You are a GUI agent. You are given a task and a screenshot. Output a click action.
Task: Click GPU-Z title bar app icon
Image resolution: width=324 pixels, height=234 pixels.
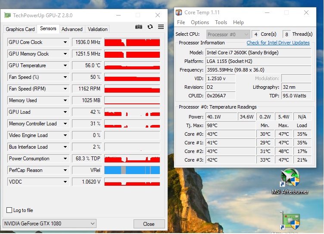coord(7,15)
